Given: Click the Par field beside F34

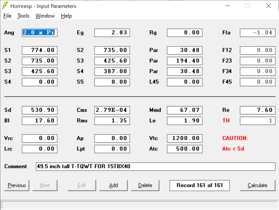Looking at the screenshot, I should [185, 72].
